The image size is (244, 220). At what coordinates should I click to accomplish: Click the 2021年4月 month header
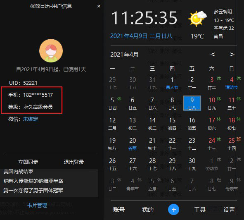point(124,55)
